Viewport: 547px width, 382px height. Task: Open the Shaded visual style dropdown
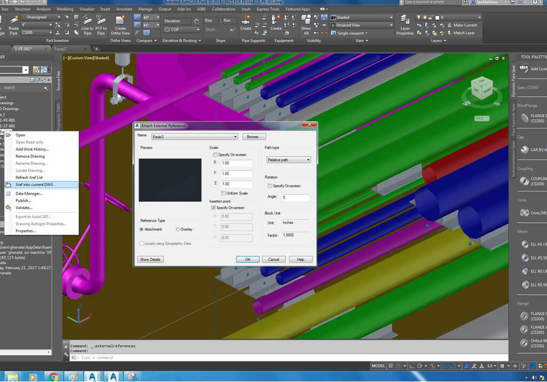point(362,18)
